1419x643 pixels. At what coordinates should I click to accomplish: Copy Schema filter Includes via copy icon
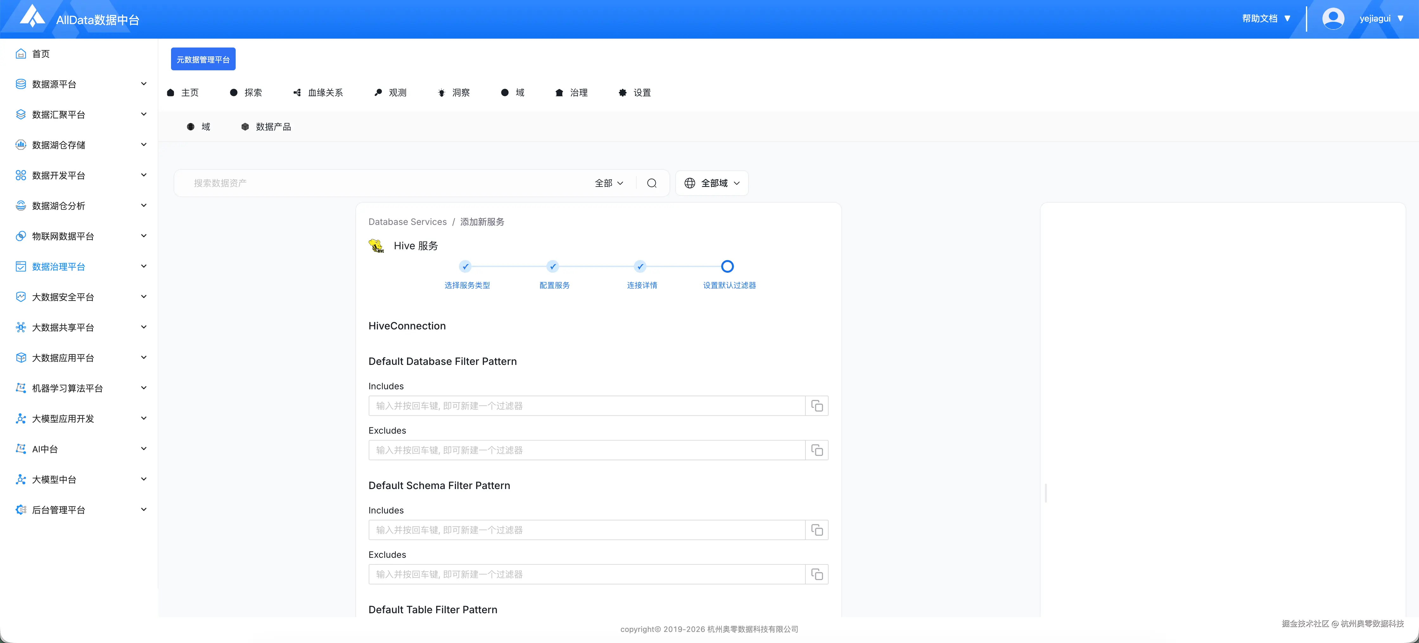[x=817, y=530]
